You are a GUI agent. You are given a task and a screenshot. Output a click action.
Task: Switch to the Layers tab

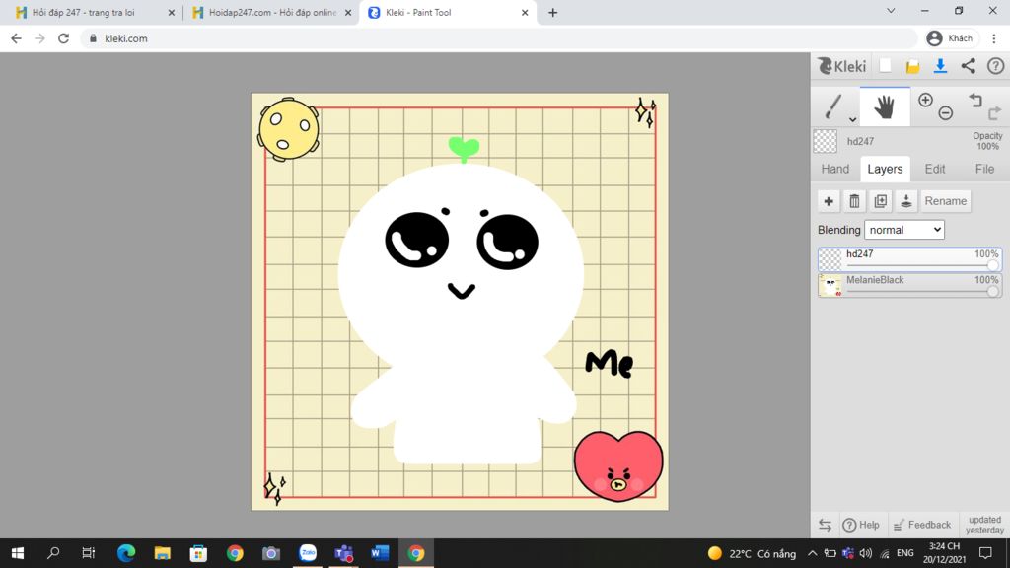pyautogui.click(x=885, y=169)
